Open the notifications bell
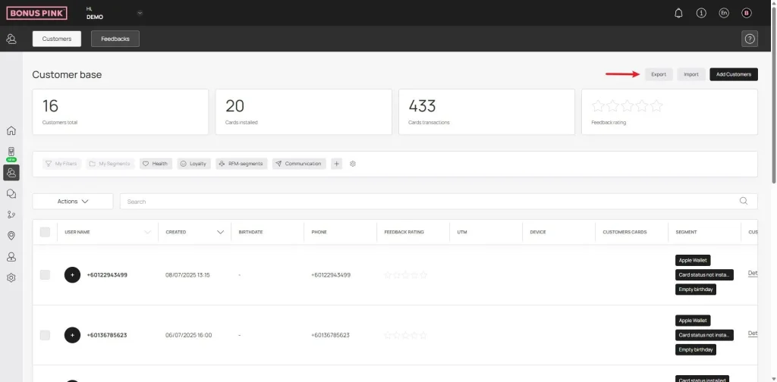Image resolution: width=777 pixels, height=382 pixels. (678, 13)
